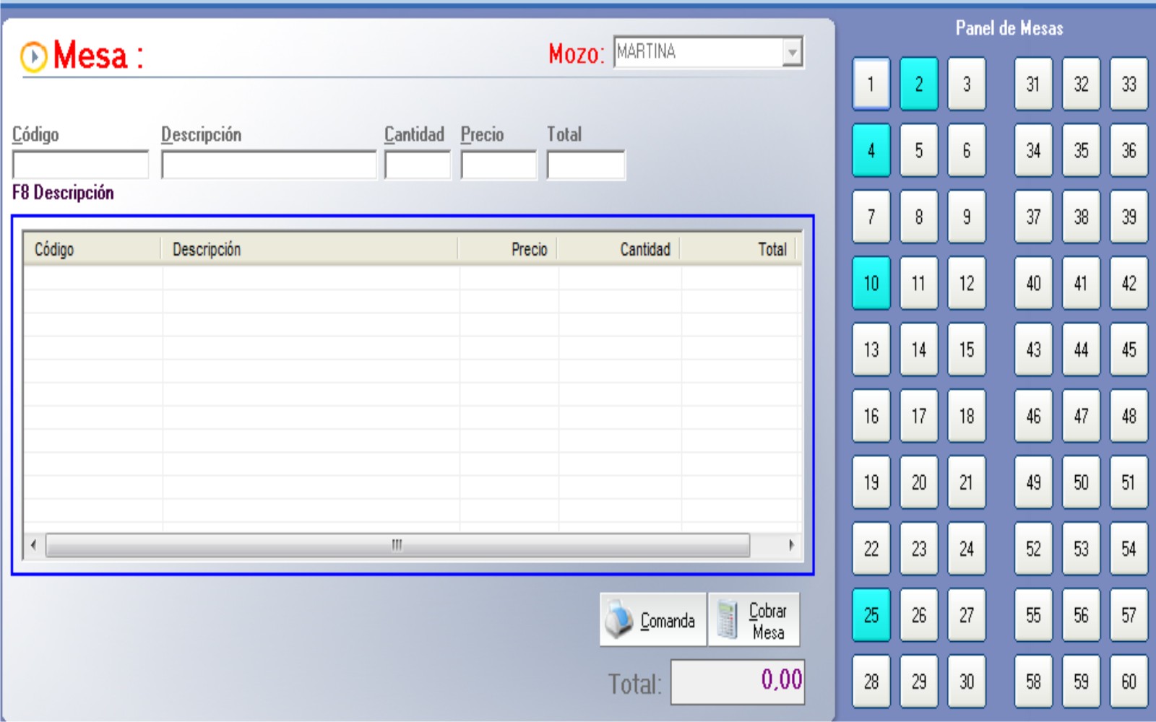Select highlighted table 10
The width and height of the screenshot is (1156, 722).
click(x=871, y=283)
